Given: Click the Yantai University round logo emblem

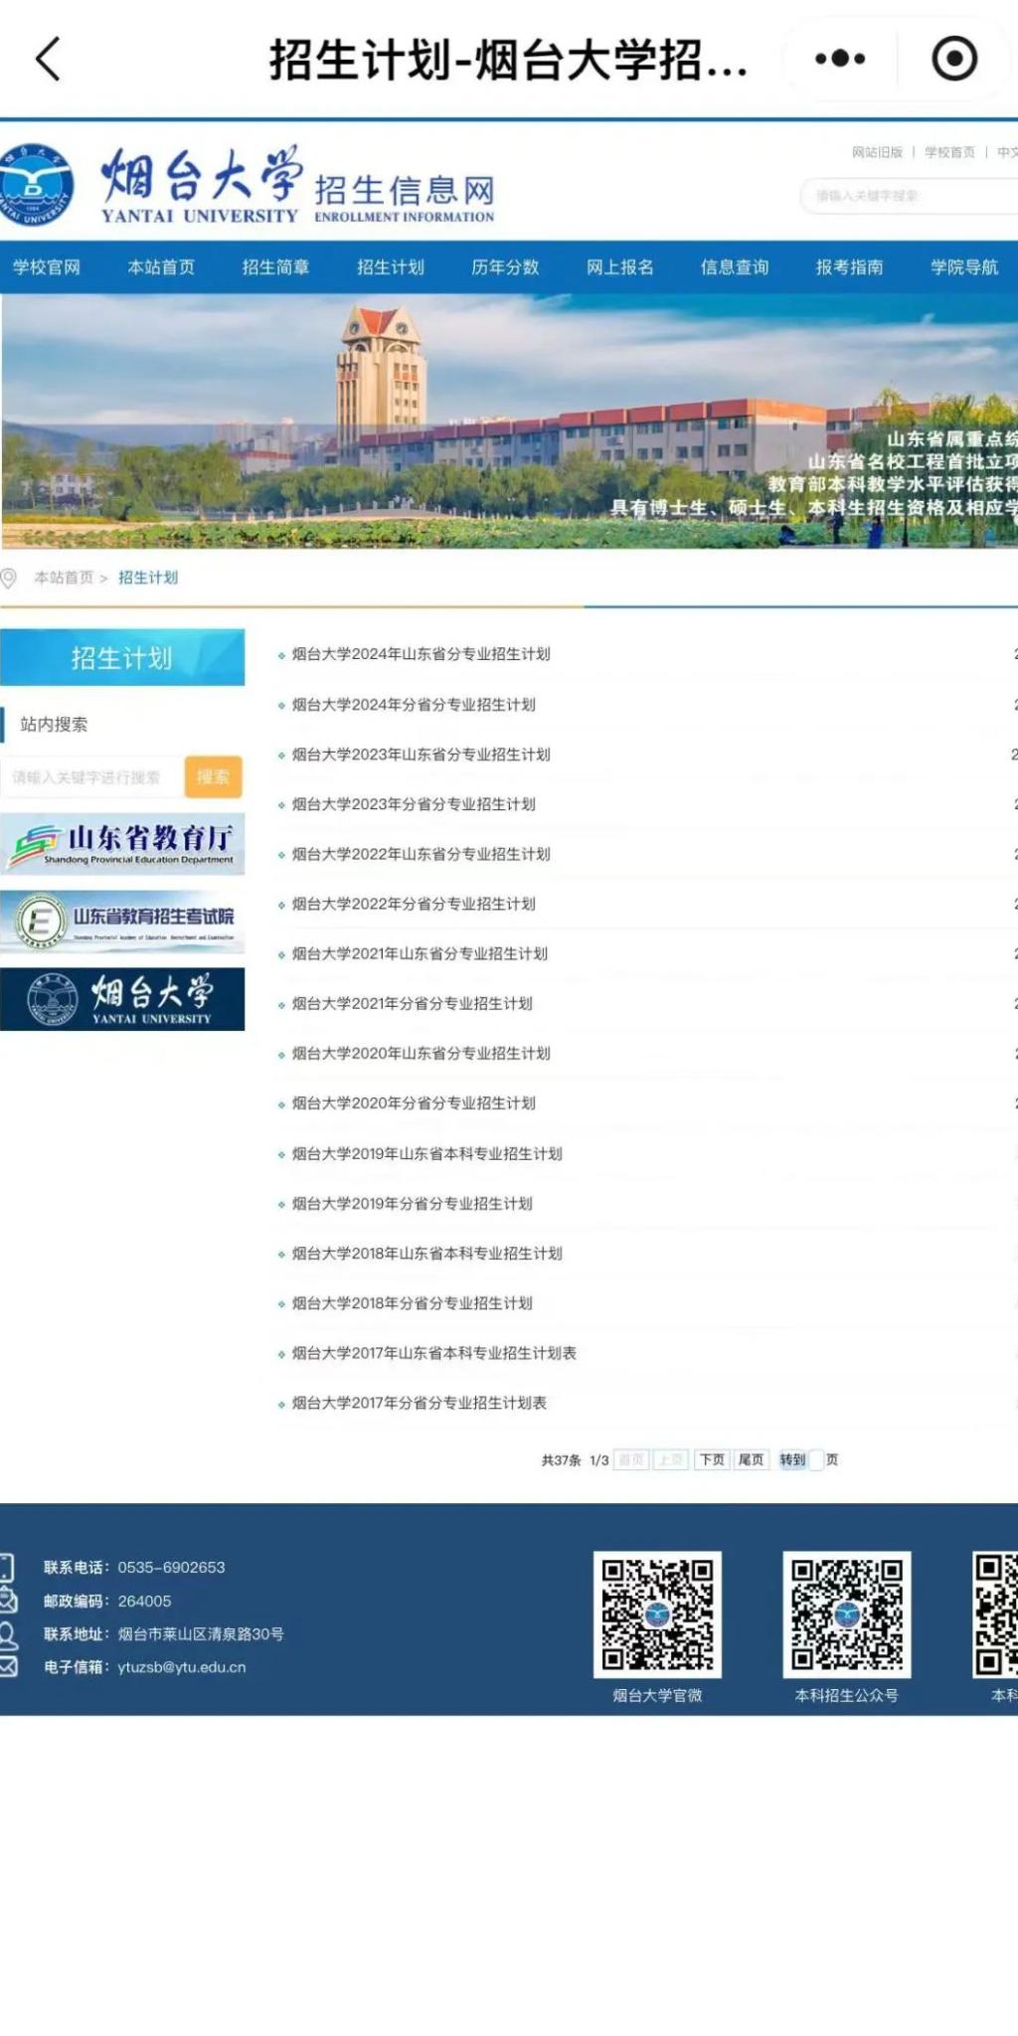Looking at the screenshot, I should pyautogui.click(x=37, y=185).
